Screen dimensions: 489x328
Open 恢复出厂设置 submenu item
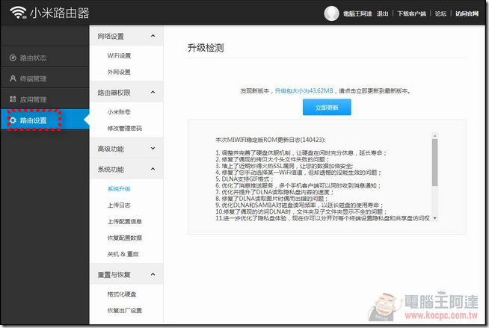click(124, 311)
